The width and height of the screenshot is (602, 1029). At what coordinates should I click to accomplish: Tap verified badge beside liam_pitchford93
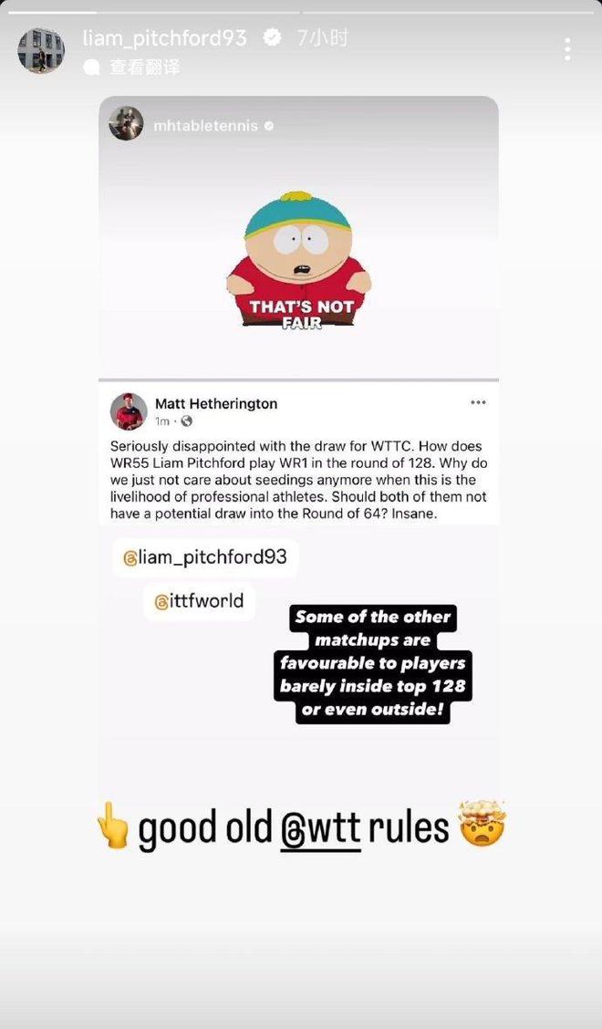coord(272,38)
